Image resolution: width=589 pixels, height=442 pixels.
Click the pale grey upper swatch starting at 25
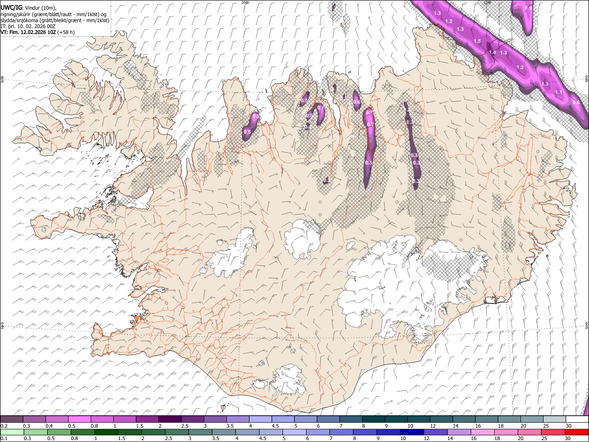coord(554,419)
